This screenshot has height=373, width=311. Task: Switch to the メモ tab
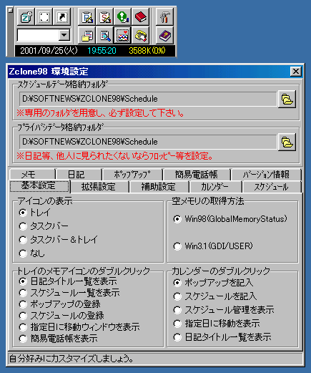point(32,175)
